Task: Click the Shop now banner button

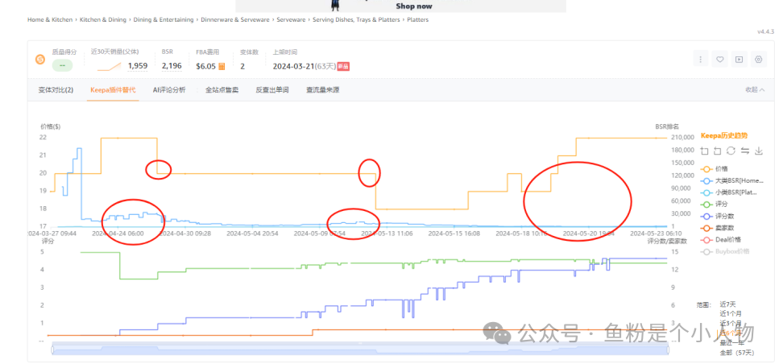Action: (x=414, y=6)
